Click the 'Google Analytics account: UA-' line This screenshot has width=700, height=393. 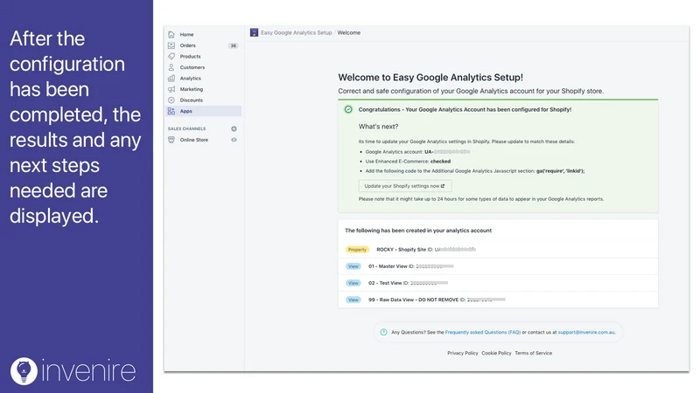pos(417,152)
